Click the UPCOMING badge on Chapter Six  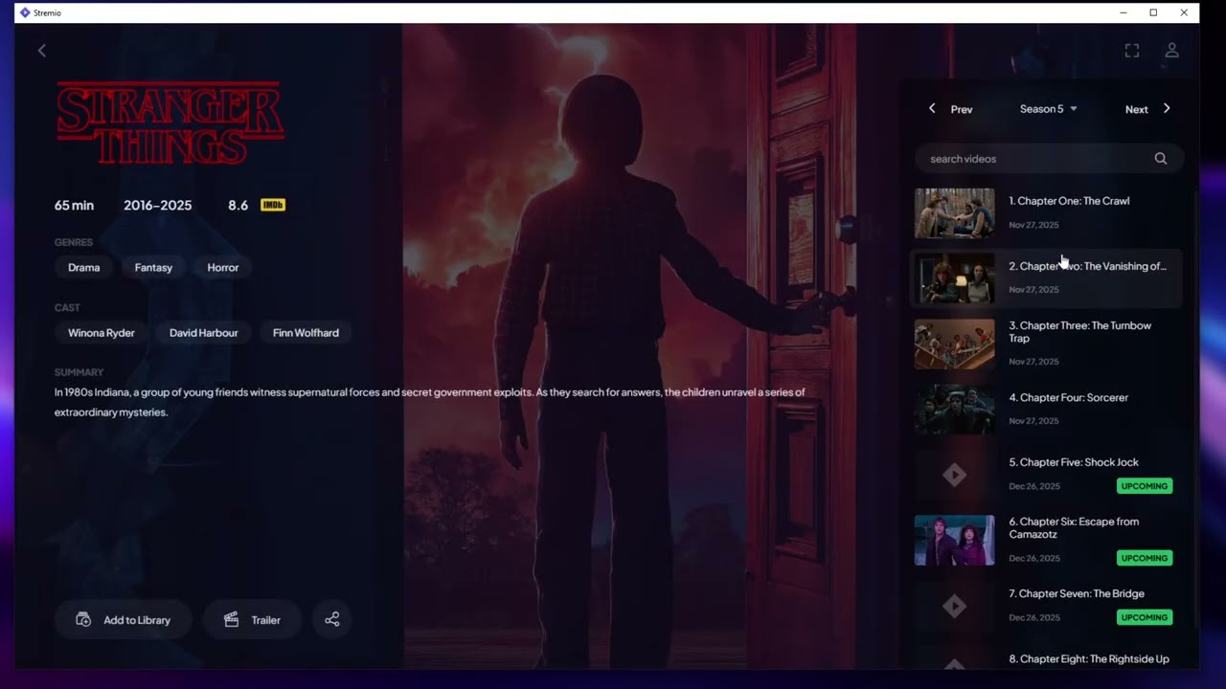pos(1145,558)
